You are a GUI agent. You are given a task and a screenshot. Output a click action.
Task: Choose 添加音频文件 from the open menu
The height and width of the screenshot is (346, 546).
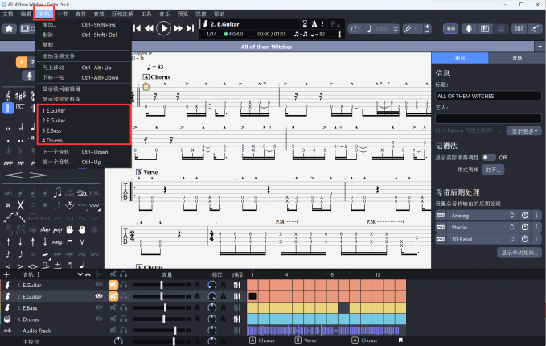point(58,56)
